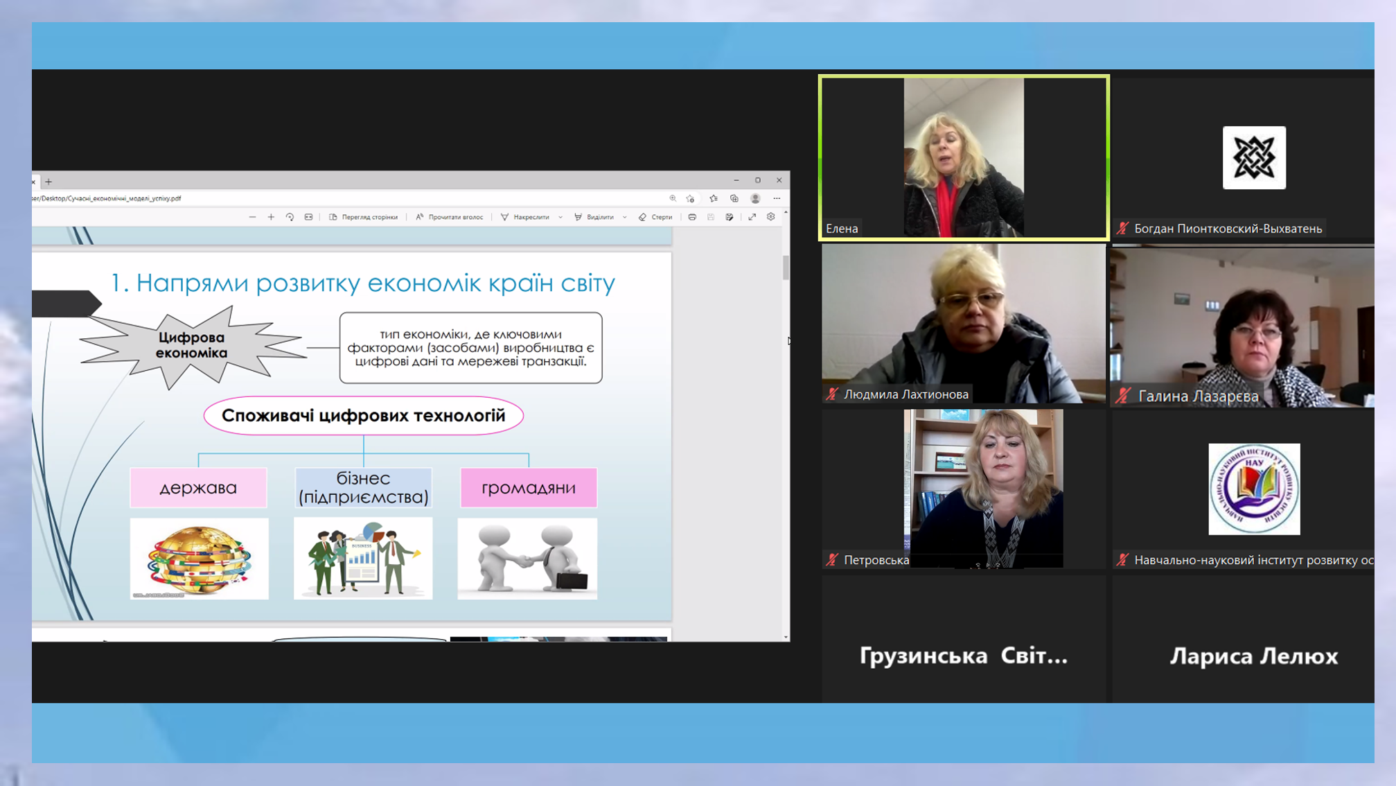This screenshot has height=786, width=1396.
Task: Open browser three-dot settings menu
Action: (x=777, y=198)
